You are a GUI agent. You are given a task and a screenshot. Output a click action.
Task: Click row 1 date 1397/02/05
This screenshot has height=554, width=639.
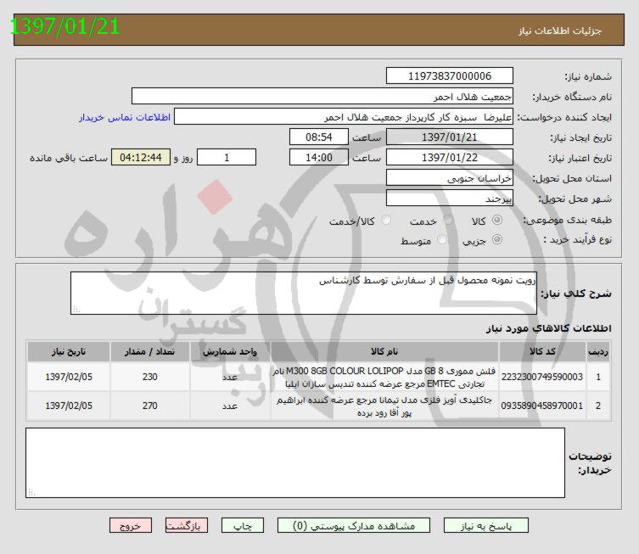click(x=69, y=377)
